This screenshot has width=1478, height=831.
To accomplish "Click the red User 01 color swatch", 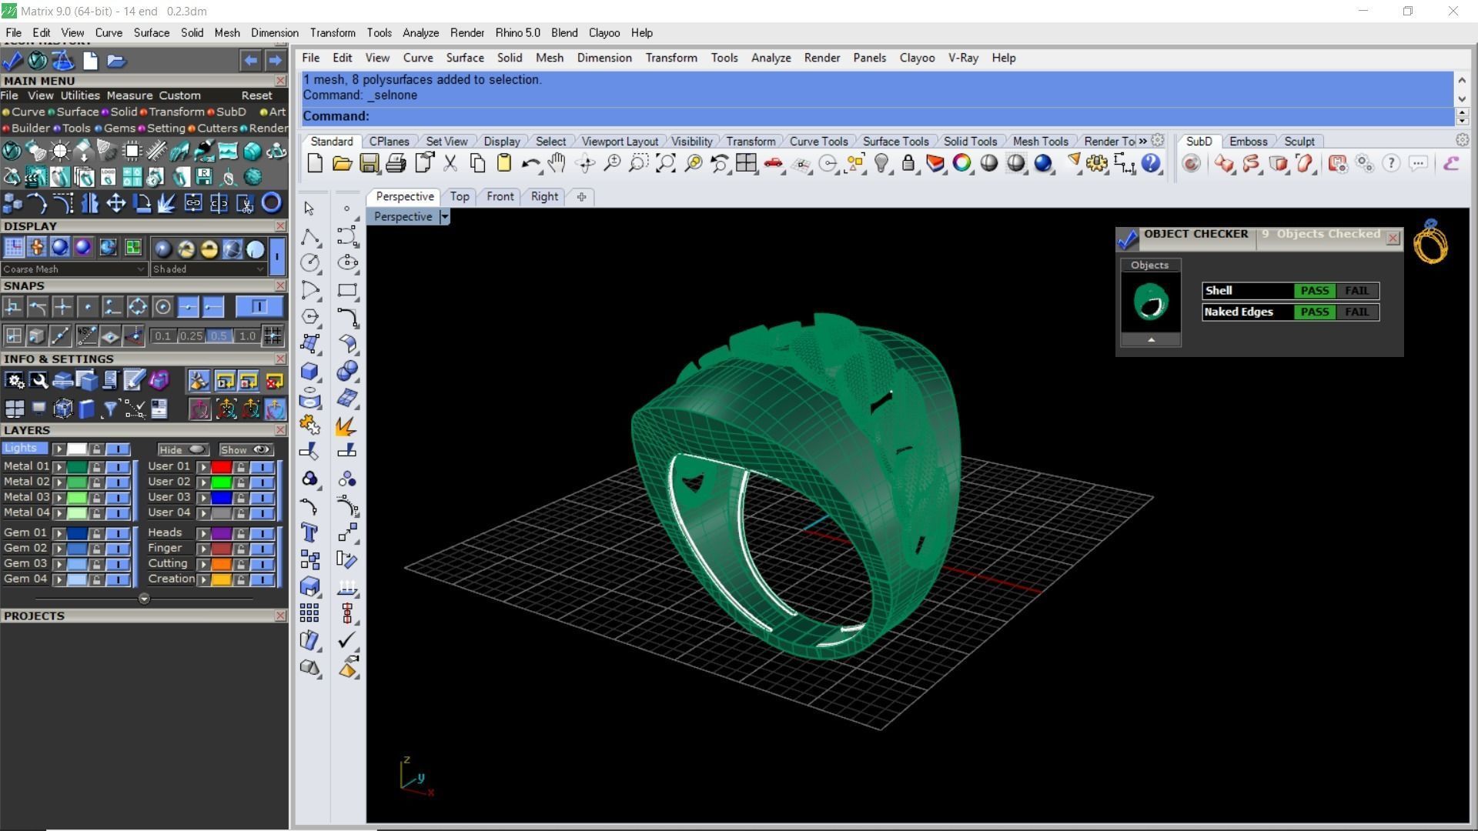I will pyautogui.click(x=221, y=466).
